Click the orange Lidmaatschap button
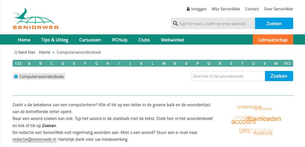The width and height of the screenshot is (305, 147). point(273,40)
